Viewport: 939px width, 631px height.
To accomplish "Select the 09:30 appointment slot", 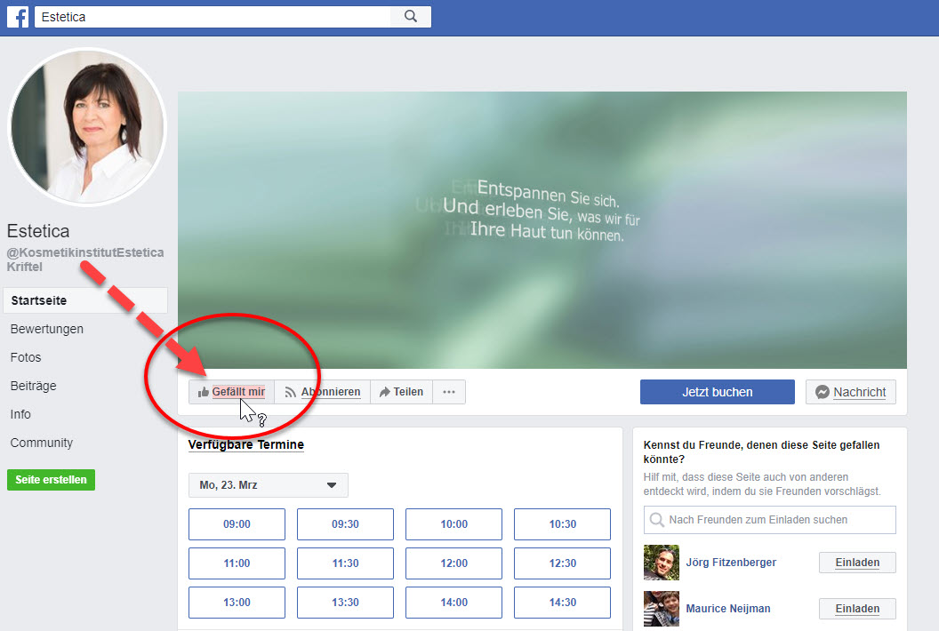I will tap(346, 524).
